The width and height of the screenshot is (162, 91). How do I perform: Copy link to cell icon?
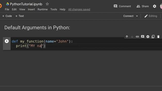point(137,37)
